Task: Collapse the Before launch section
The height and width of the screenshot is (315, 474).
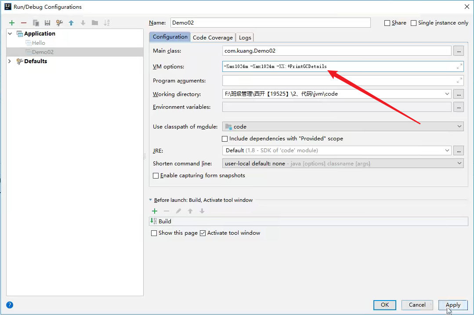Action: pos(151,200)
